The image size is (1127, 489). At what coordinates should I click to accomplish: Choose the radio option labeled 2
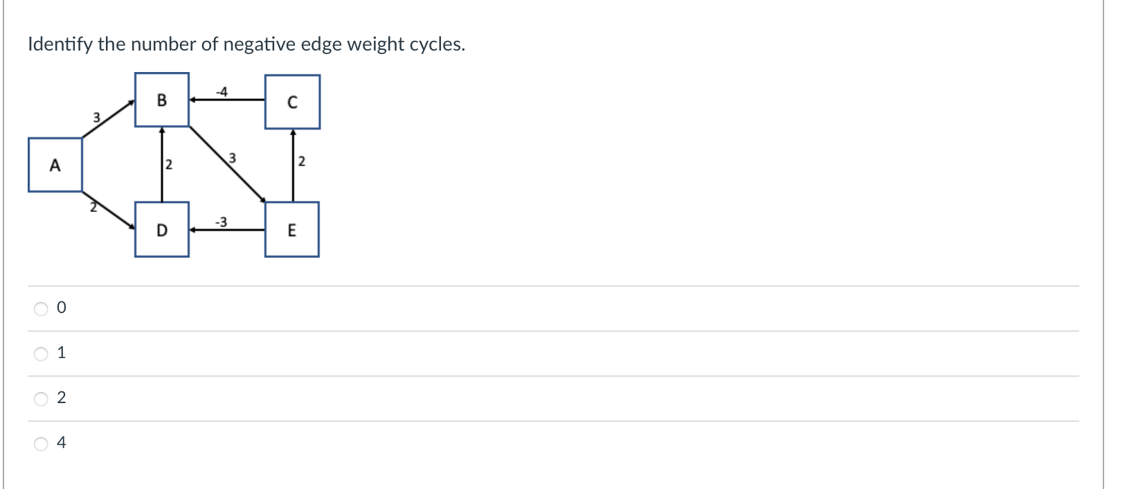[x=42, y=398]
